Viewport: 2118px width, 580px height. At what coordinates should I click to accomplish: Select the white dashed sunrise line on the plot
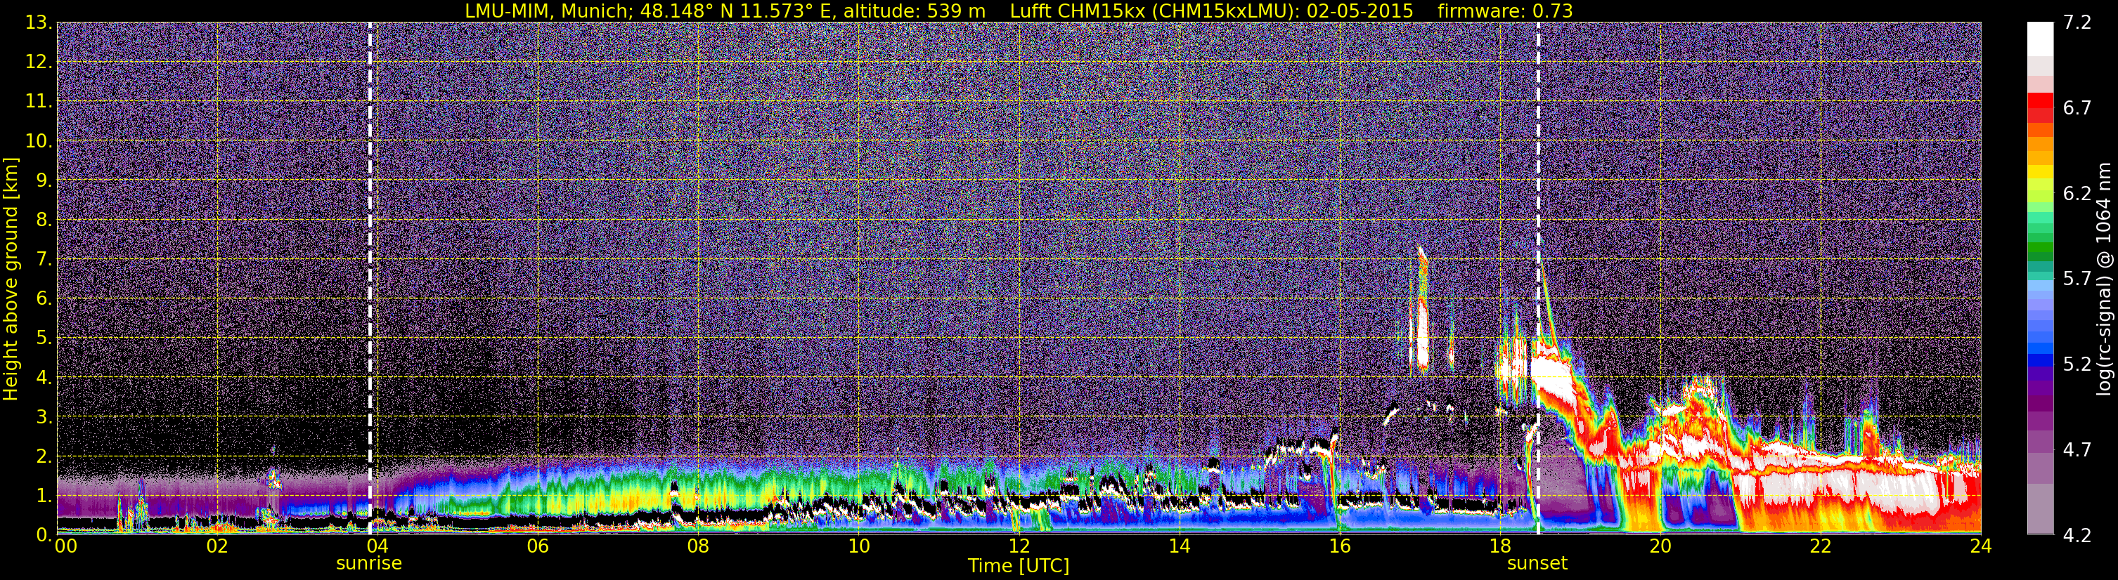370,279
